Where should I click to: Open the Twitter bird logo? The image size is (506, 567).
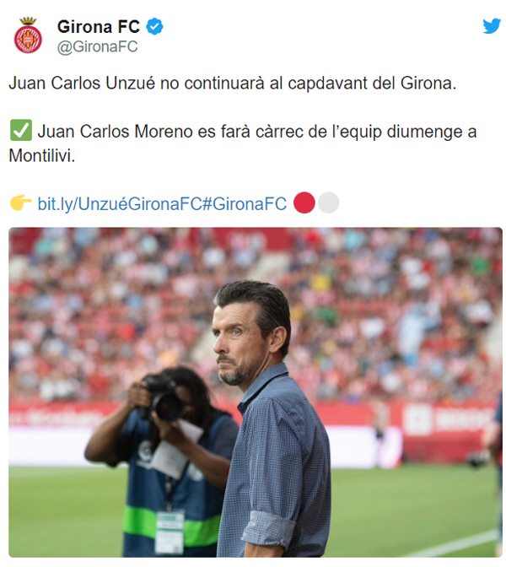[x=492, y=26]
